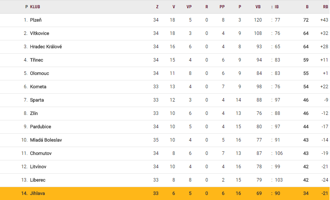Viewport: 330px width, 200px height.
Task: Sort by the RB goal difference header
Action: pos(325,7)
